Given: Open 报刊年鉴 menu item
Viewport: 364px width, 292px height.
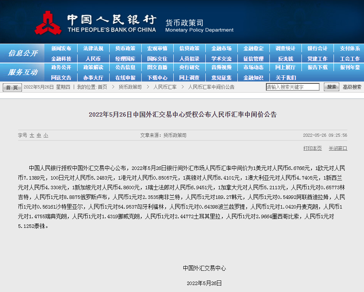Looking at the screenshot, I should (x=350, y=67).
